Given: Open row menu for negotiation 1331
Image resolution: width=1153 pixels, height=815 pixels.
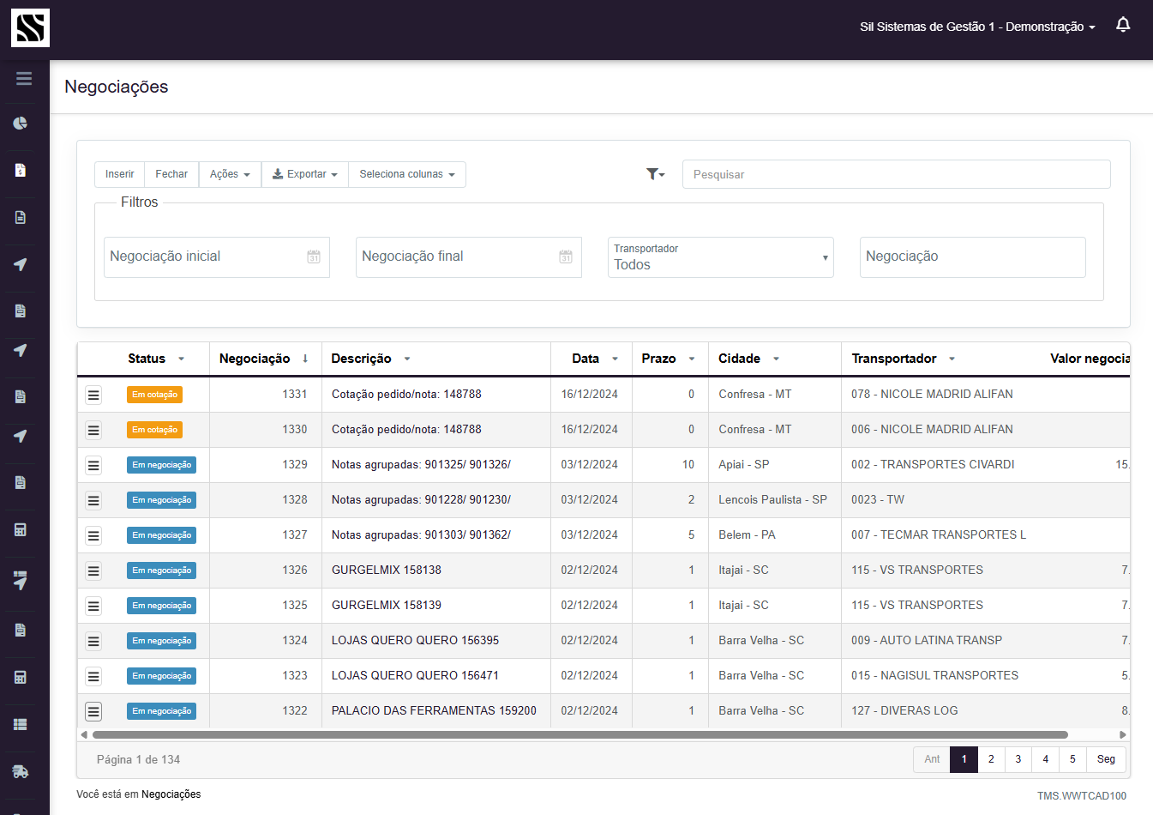Looking at the screenshot, I should [x=93, y=395].
